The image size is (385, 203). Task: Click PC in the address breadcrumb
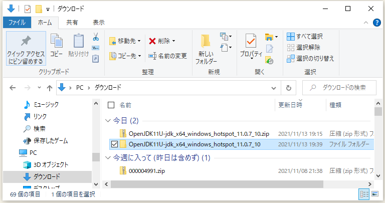tap(80, 88)
